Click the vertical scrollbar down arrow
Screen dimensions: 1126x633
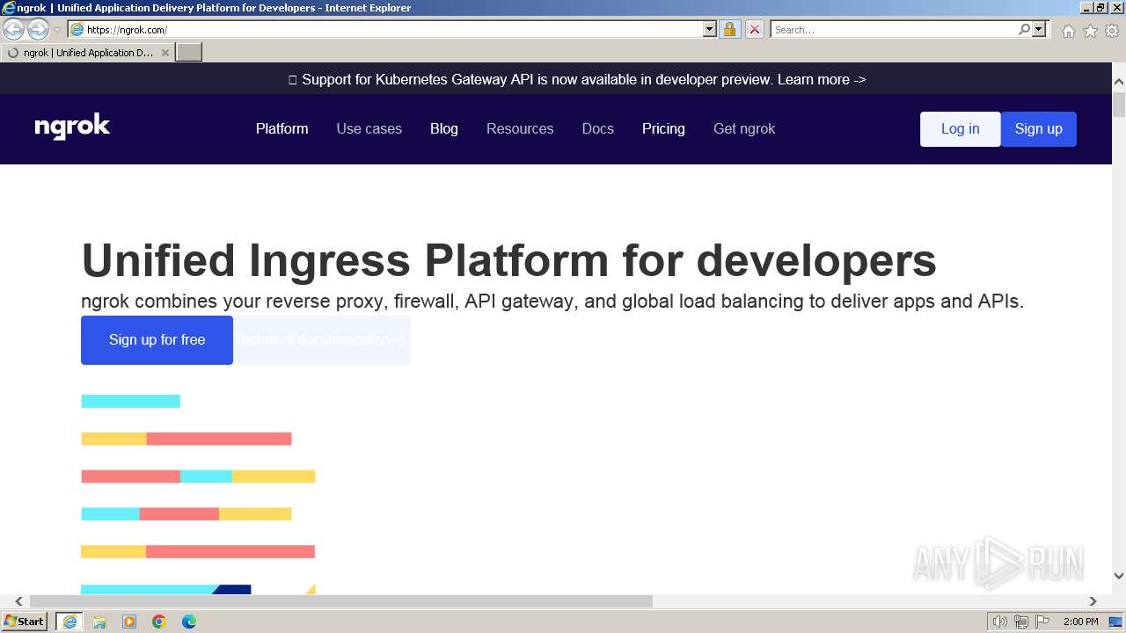(x=1119, y=576)
